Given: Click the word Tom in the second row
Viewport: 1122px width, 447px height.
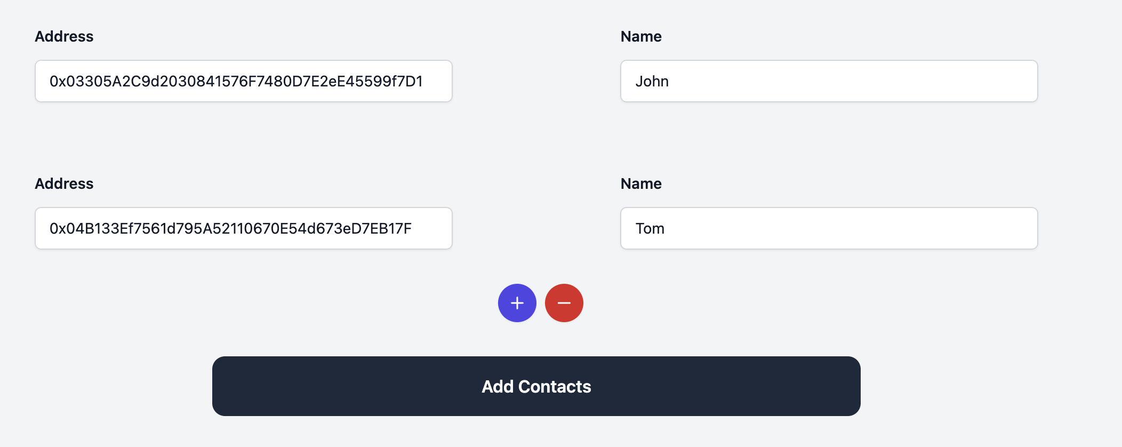Looking at the screenshot, I should (x=650, y=228).
